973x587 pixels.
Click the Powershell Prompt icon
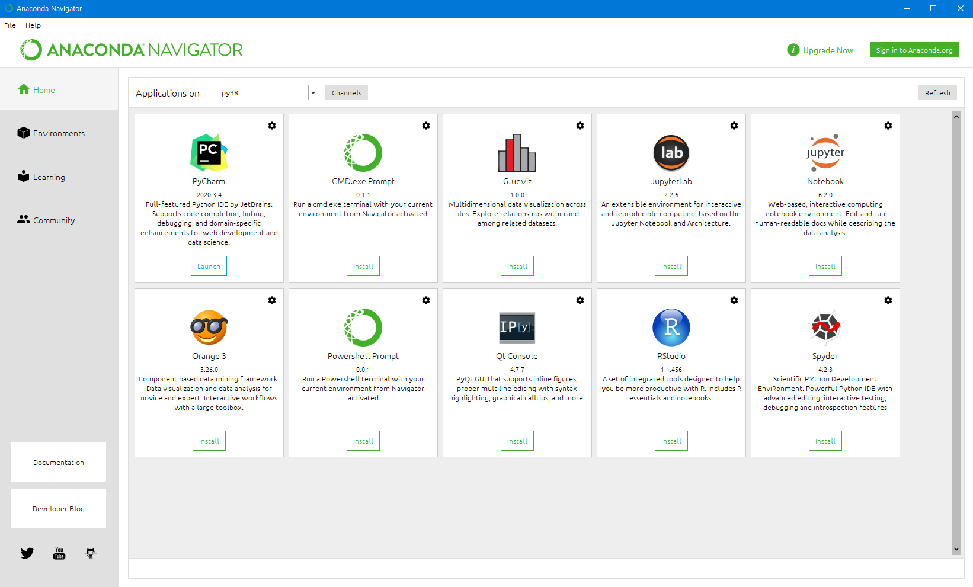click(x=363, y=328)
